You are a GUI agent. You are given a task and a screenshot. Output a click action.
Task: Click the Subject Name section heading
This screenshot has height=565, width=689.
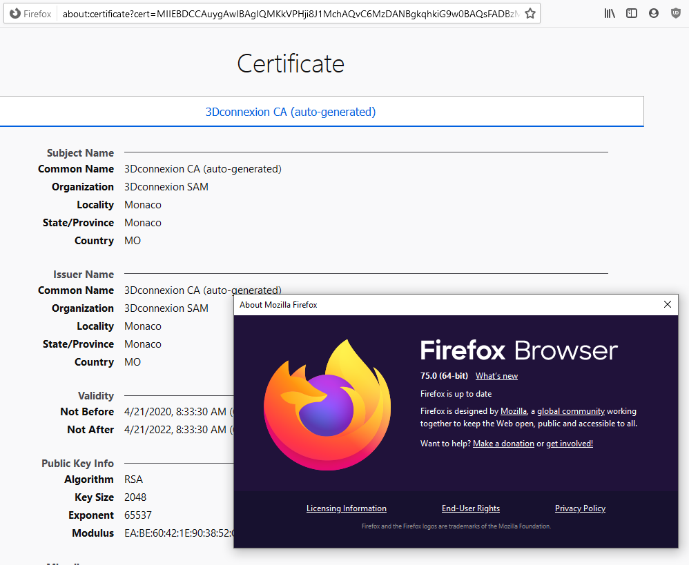click(80, 152)
